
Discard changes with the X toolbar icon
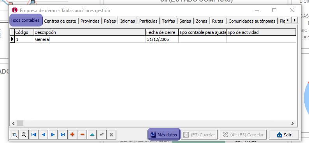coord(111,135)
